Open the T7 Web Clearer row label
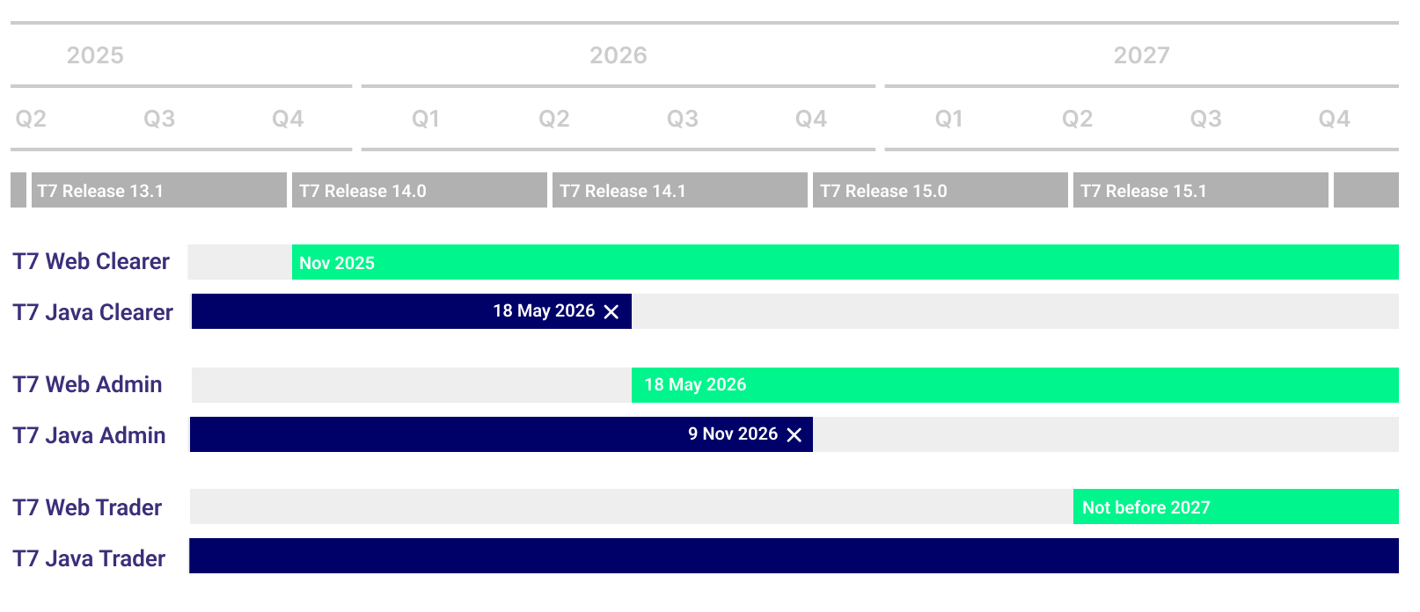 tap(91, 262)
